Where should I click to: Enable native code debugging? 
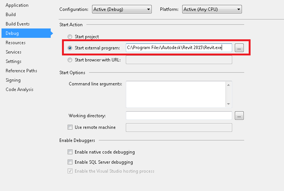pyautogui.click(x=70, y=152)
